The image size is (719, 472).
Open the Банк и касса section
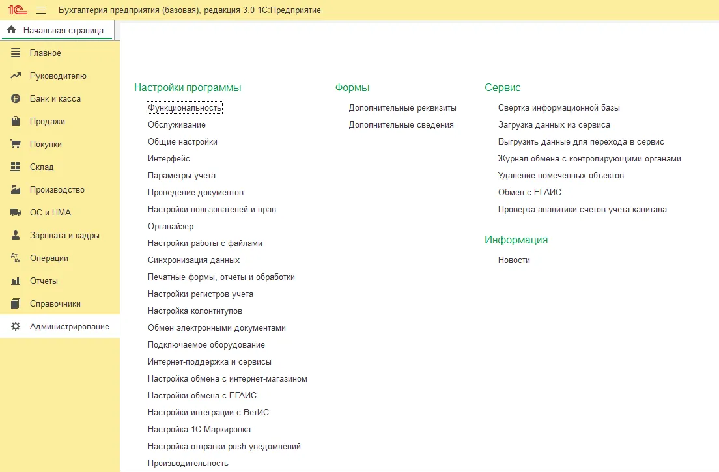55,98
